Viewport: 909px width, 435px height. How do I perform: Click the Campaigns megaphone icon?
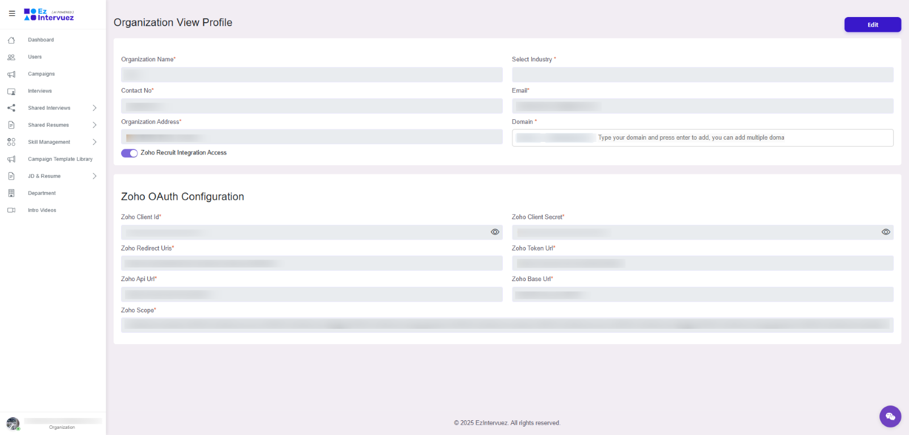(x=11, y=74)
